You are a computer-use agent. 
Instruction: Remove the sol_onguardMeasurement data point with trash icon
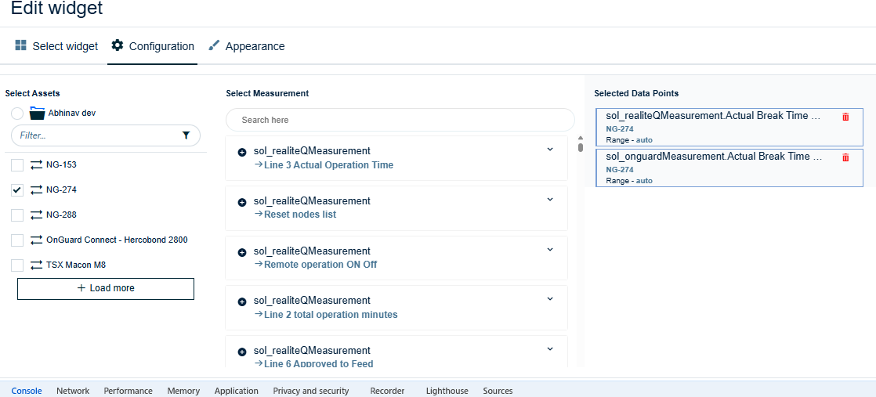pyautogui.click(x=845, y=157)
